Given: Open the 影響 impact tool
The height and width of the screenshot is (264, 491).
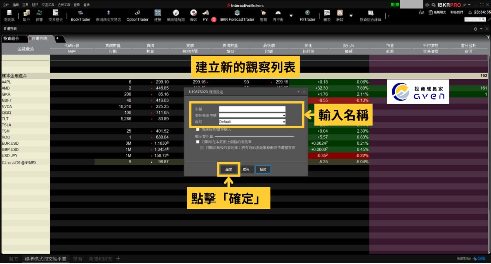Looking at the screenshot, I should pyautogui.click(x=39, y=16).
